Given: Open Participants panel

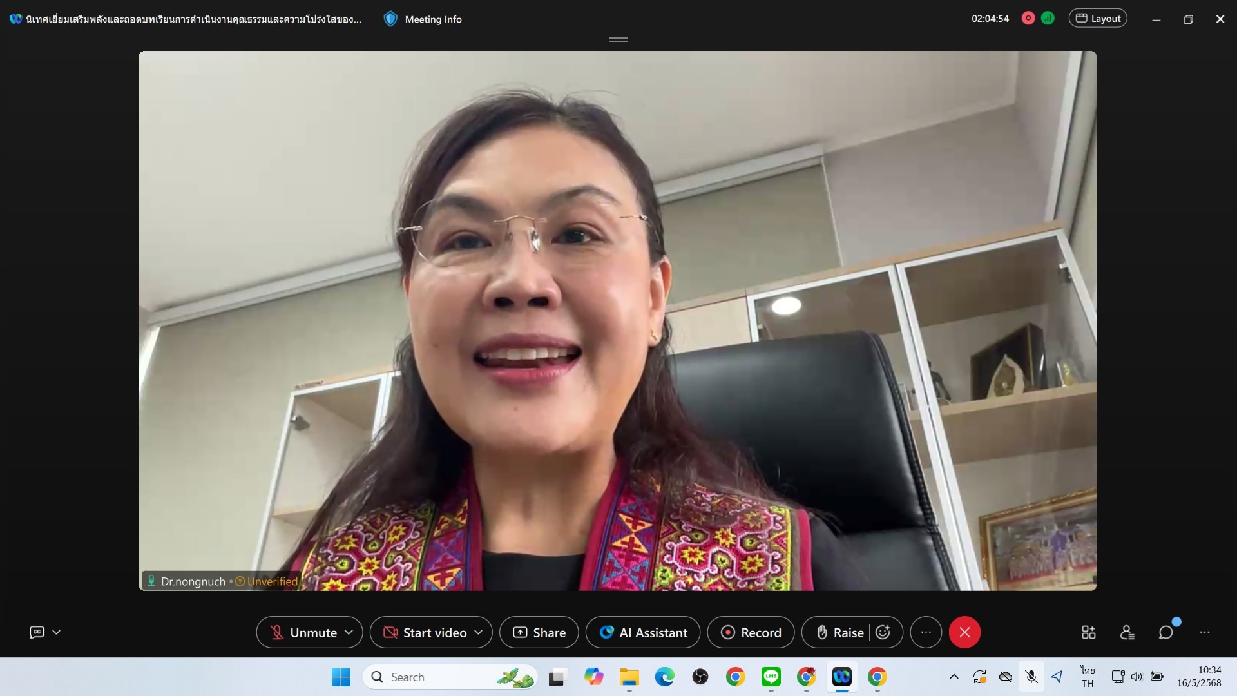Looking at the screenshot, I should [1127, 632].
